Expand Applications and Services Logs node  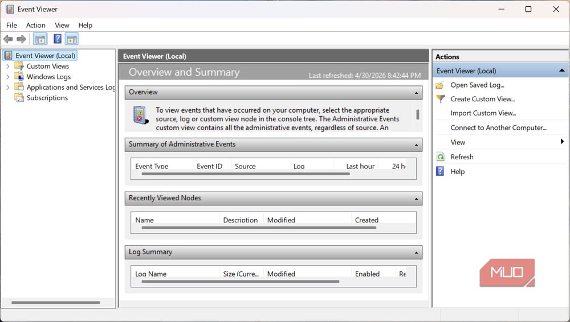click(8, 88)
